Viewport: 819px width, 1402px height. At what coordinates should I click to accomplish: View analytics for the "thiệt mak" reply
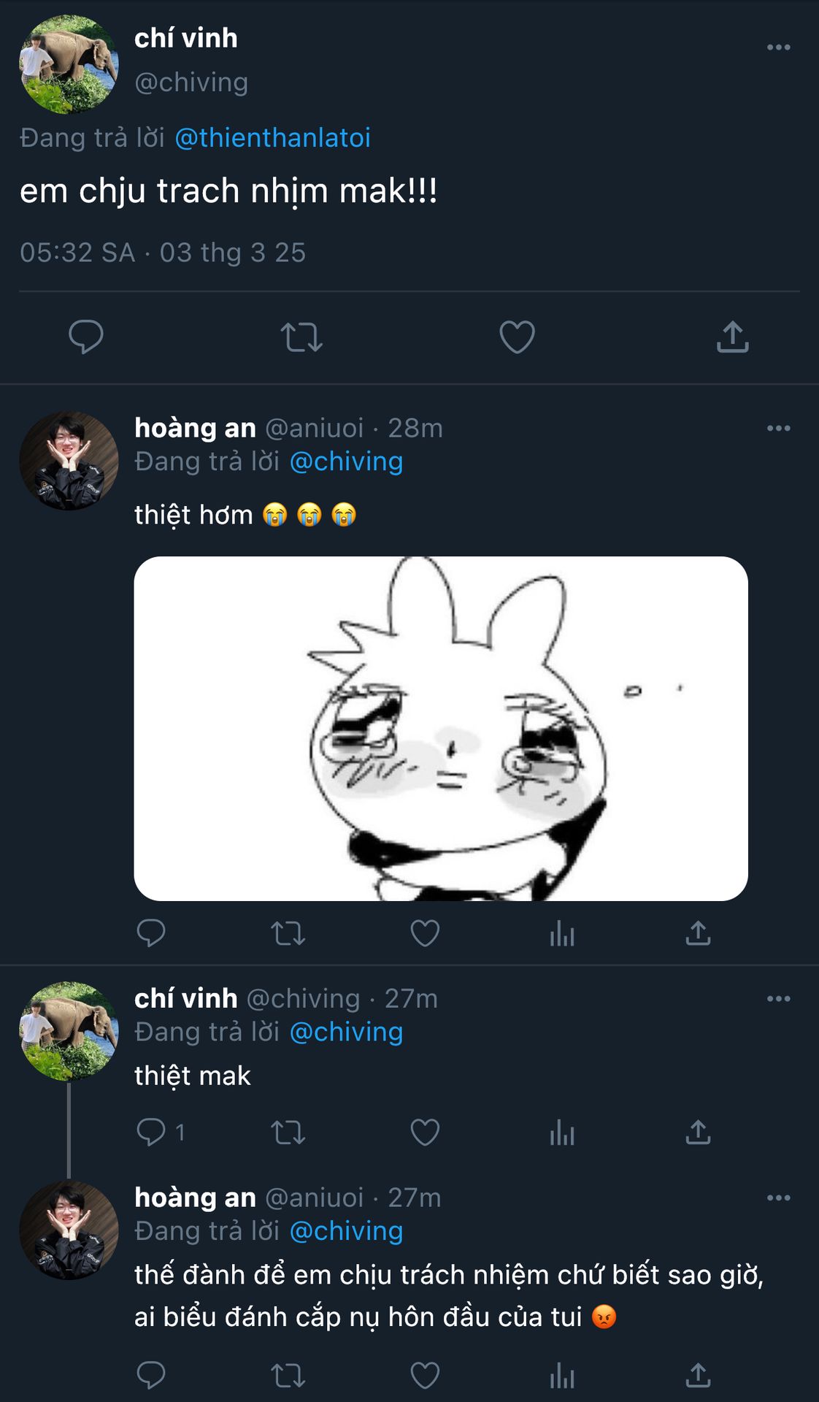point(562,1133)
